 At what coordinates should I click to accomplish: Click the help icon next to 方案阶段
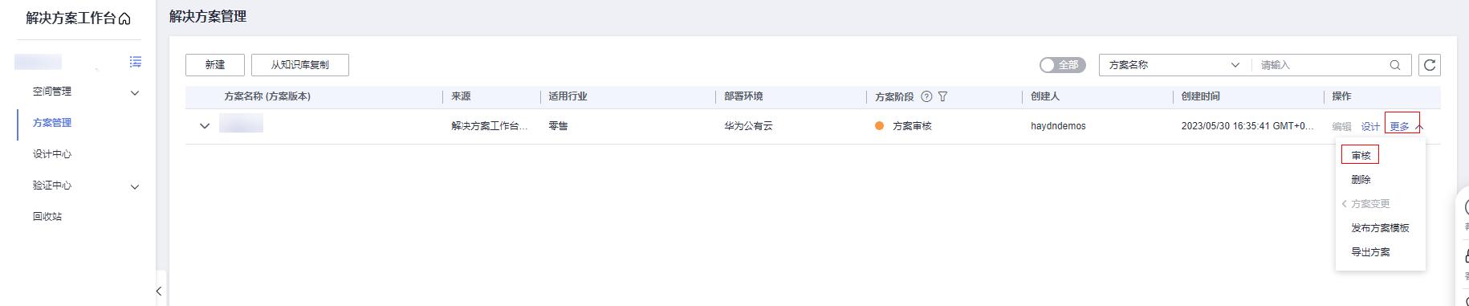coord(926,96)
